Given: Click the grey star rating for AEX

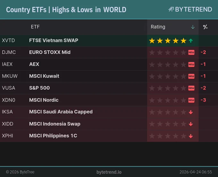Looking at the screenshot, I should tap(168, 64).
